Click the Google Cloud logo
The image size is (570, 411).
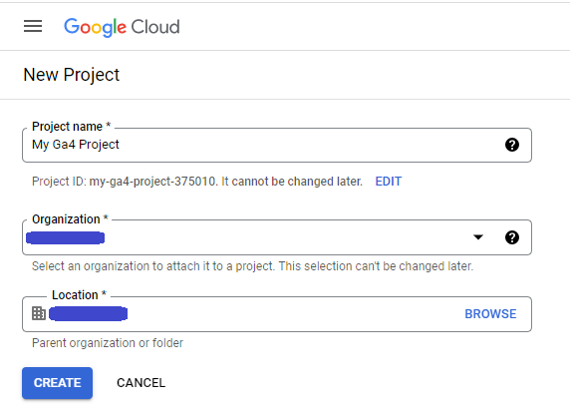tap(122, 27)
